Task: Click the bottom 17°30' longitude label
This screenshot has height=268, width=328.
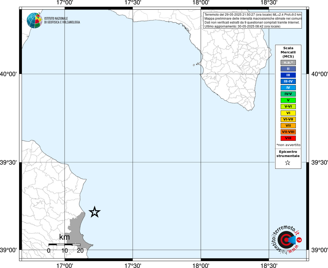Action: pos(133,265)
